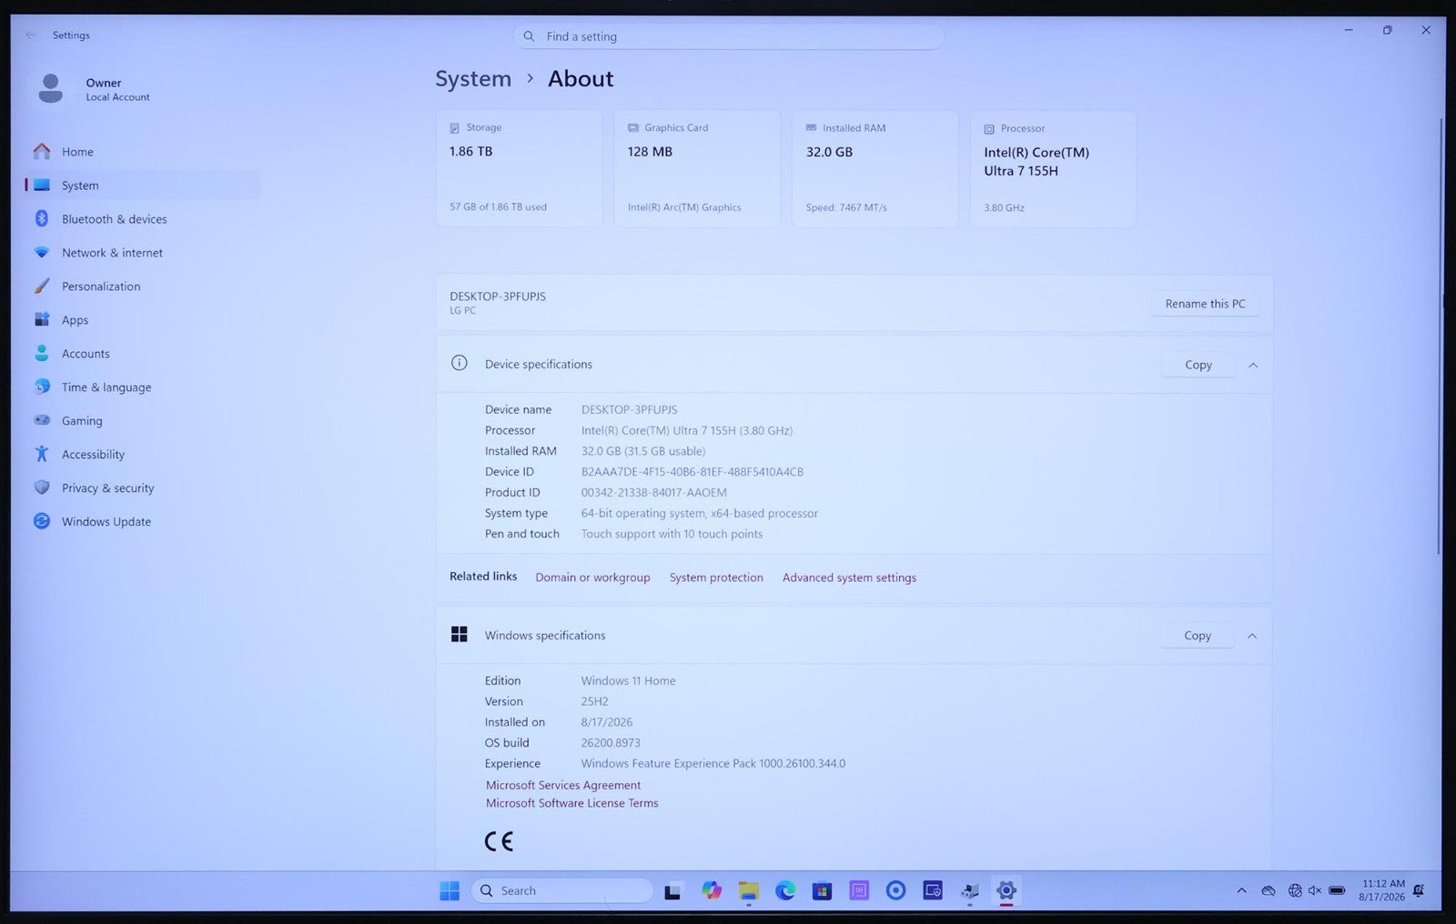Click the Owner account avatar
1456x924 pixels.
[x=51, y=88]
